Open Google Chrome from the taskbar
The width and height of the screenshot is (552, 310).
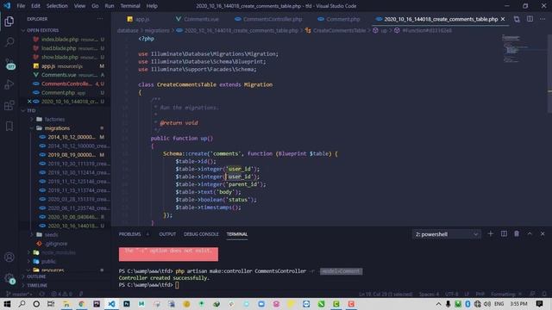click(81, 304)
